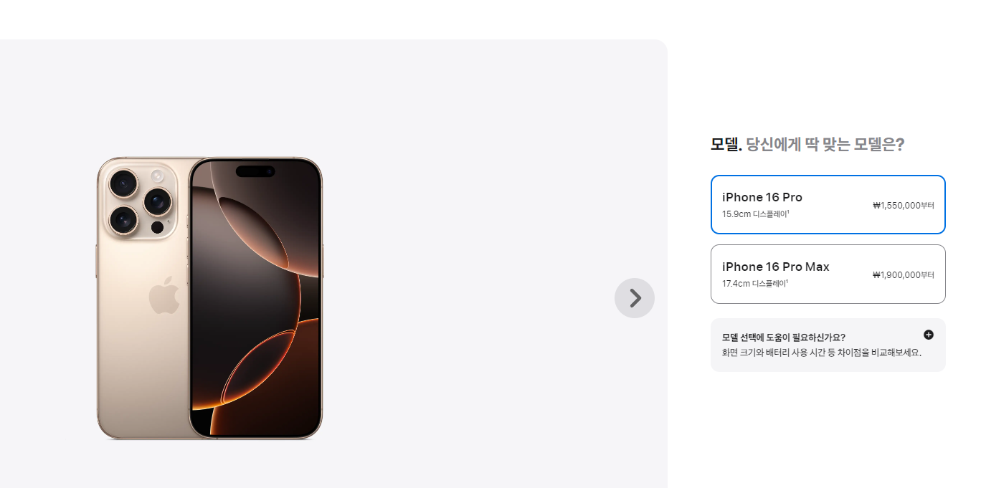981x488 pixels.
Task: Select the iPhone 16 Pro Max option
Action: pyautogui.click(x=828, y=274)
